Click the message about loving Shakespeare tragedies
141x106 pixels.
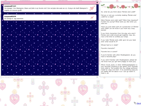[46, 9]
